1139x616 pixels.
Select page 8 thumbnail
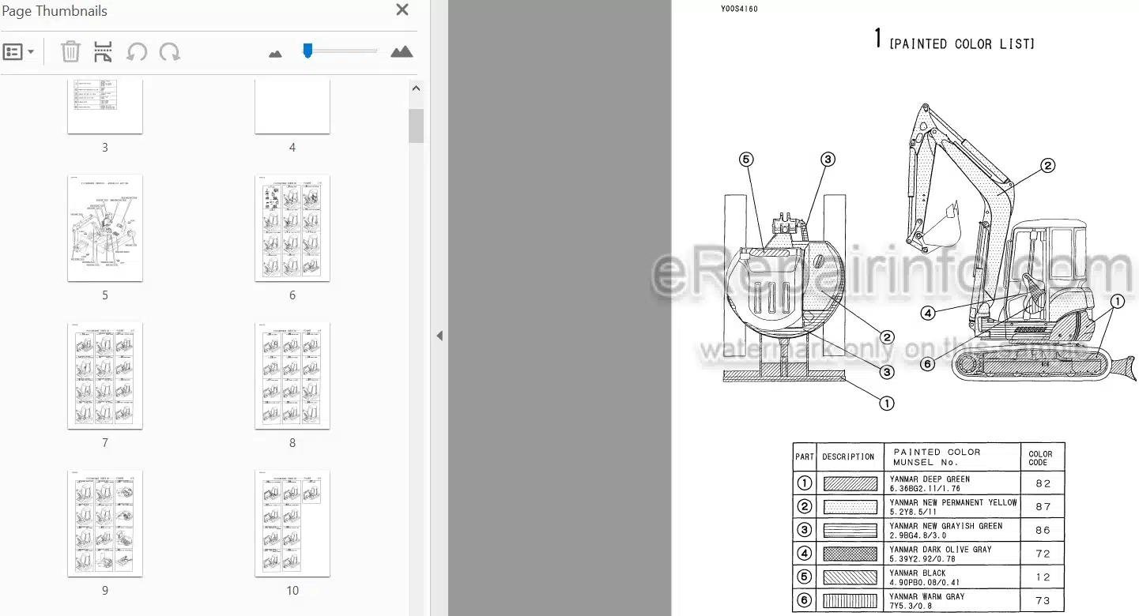[x=292, y=376]
